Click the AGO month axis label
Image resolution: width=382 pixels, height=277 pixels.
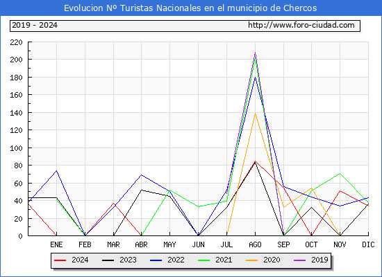coord(255,244)
